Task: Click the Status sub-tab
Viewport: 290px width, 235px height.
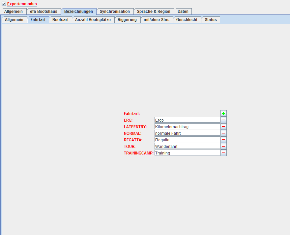Action: [211, 20]
